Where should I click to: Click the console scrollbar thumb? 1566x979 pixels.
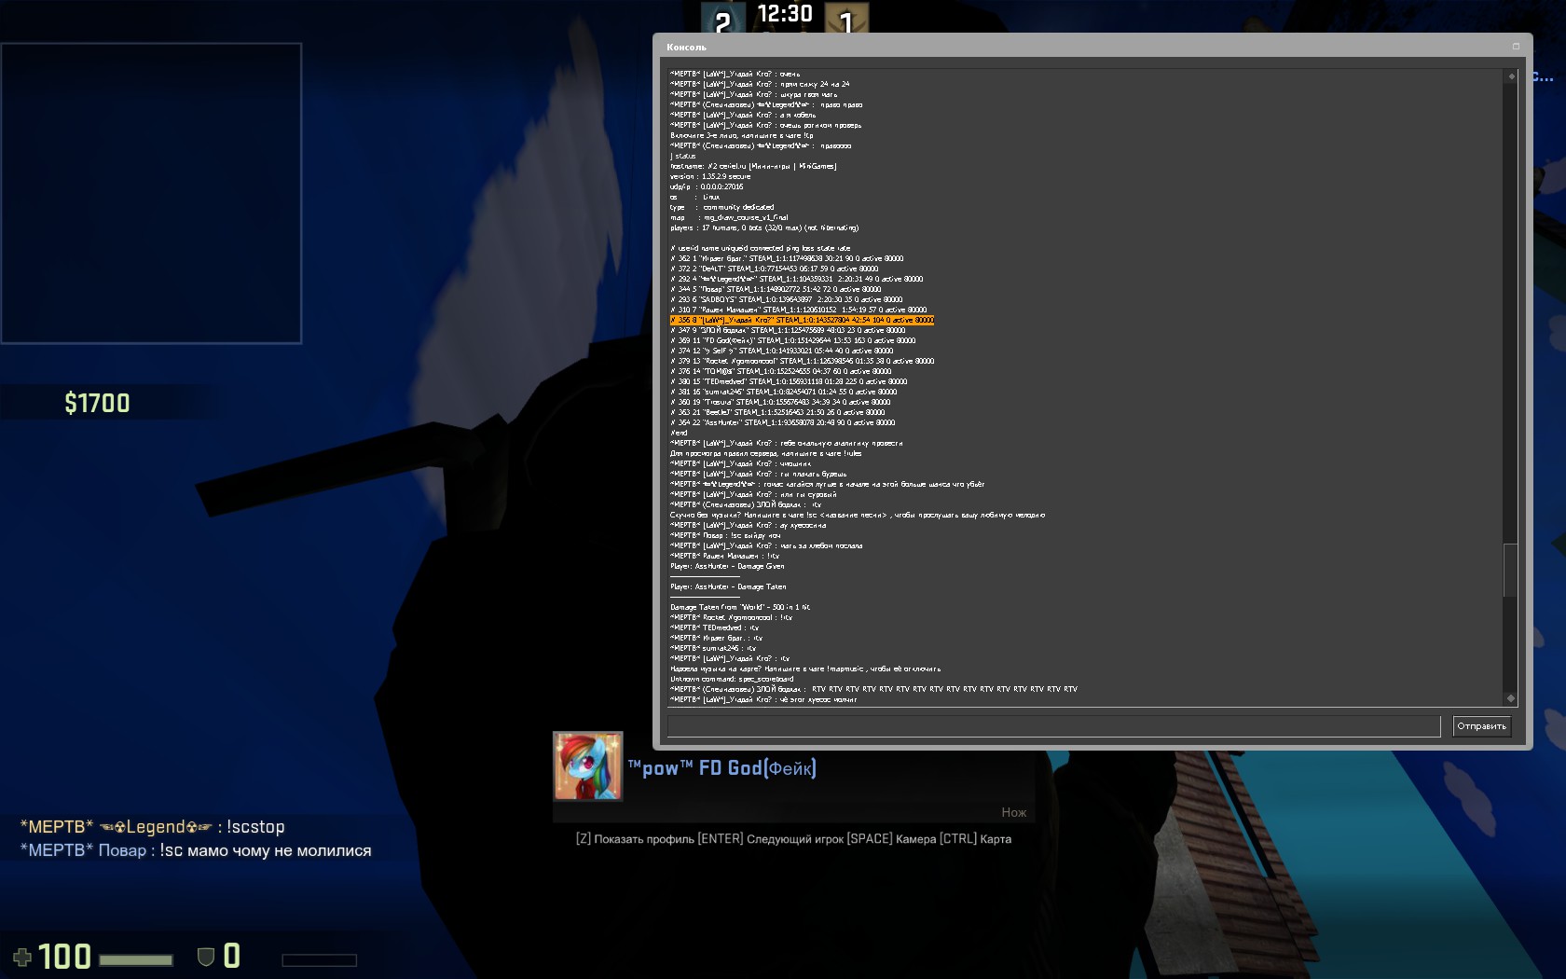point(1511,569)
